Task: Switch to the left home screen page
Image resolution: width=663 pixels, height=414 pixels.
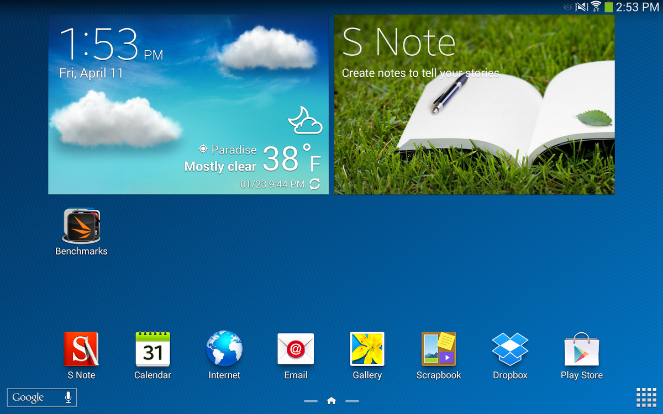Action: (311, 401)
